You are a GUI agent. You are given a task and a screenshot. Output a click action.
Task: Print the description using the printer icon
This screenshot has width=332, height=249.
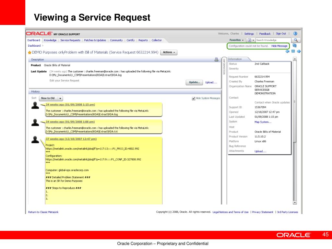[x=216, y=60]
